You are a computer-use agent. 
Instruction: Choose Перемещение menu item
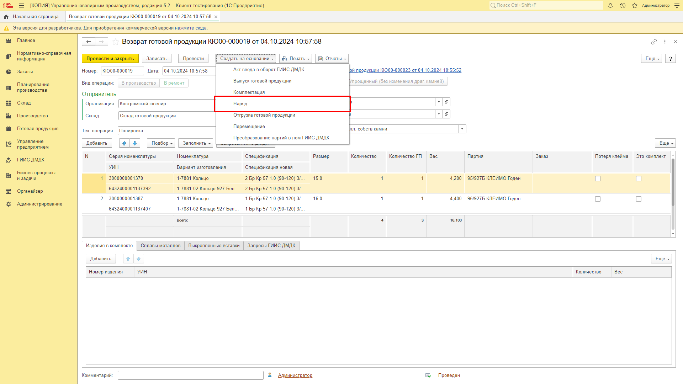(282, 127)
